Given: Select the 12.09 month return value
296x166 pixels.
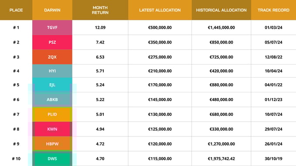Looking at the screenshot, I should pyautogui.click(x=100, y=27).
